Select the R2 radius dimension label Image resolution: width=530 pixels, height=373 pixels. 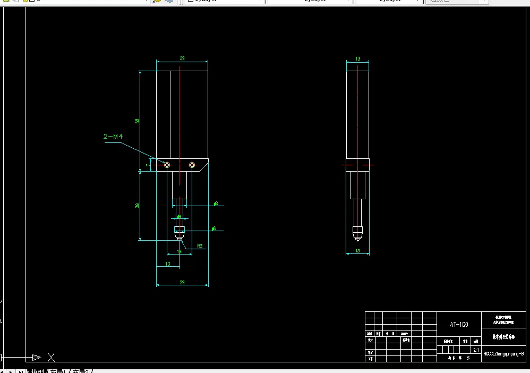coord(200,246)
